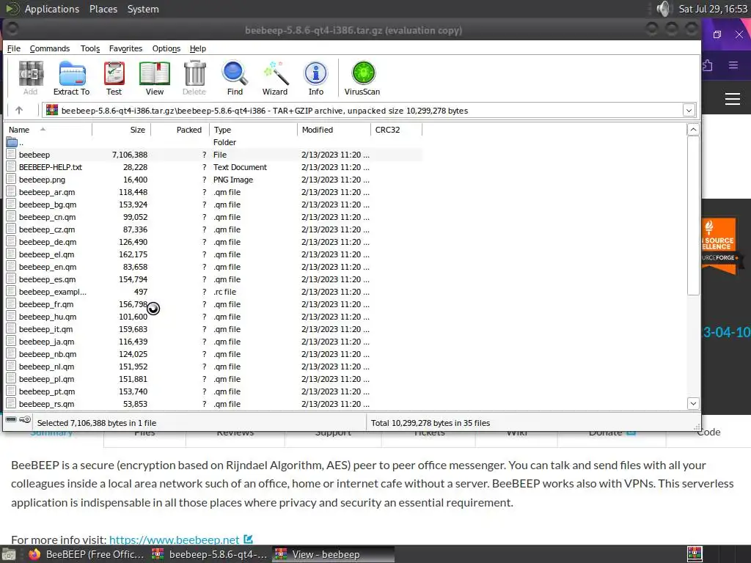Open the File menu
Viewport: 751px width, 563px height.
pos(14,48)
